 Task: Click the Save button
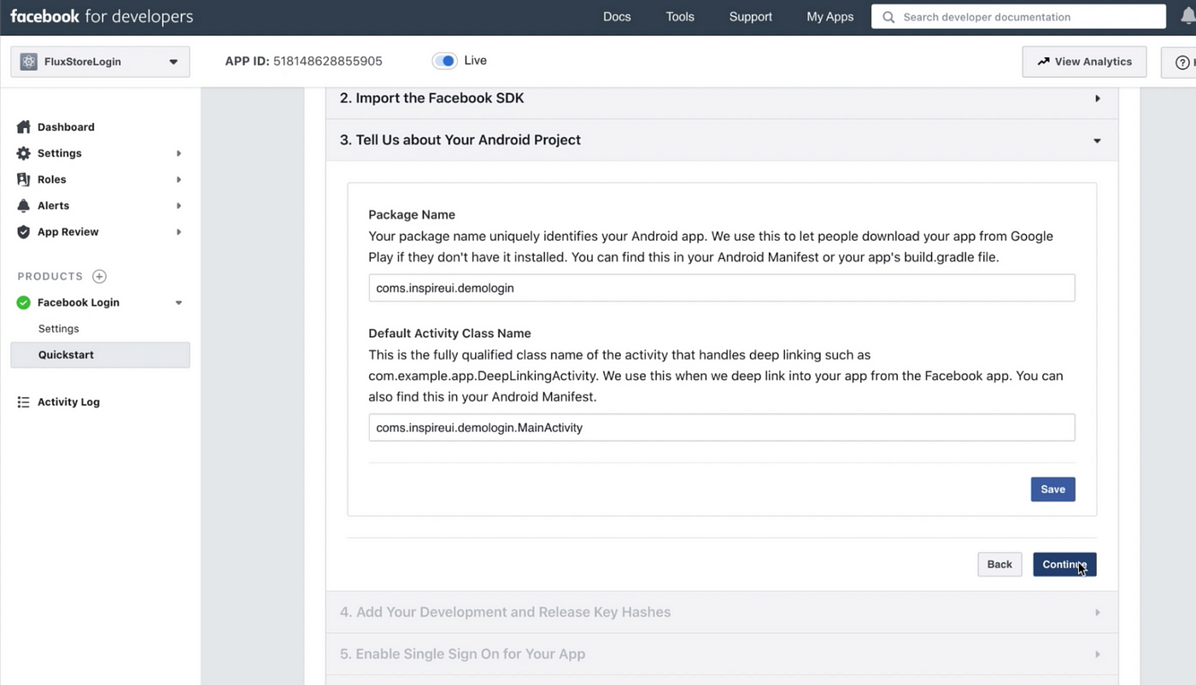pyautogui.click(x=1052, y=489)
